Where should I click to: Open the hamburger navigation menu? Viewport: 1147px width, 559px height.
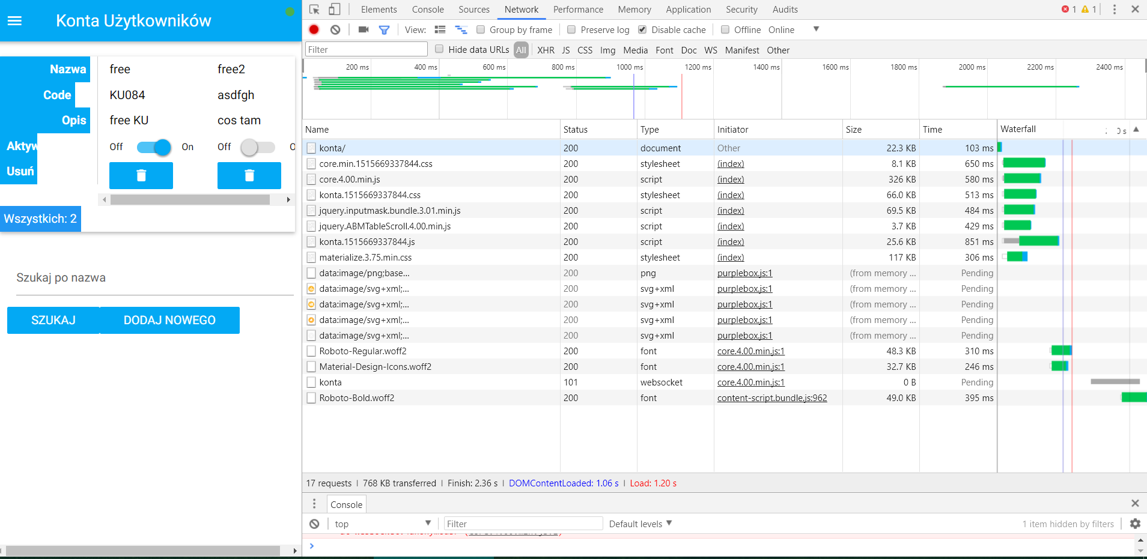pos(14,21)
